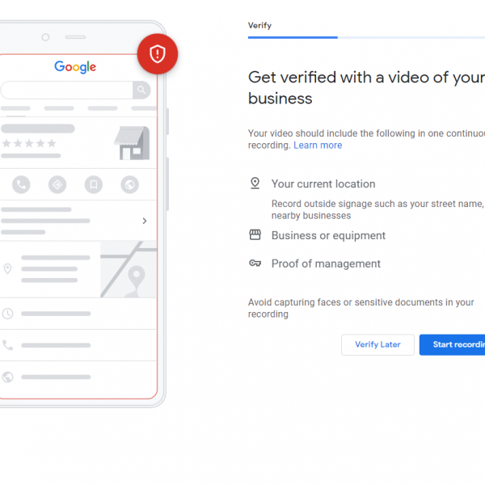
Task: Click the magnifier search icon in mockup
Action: (142, 90)
